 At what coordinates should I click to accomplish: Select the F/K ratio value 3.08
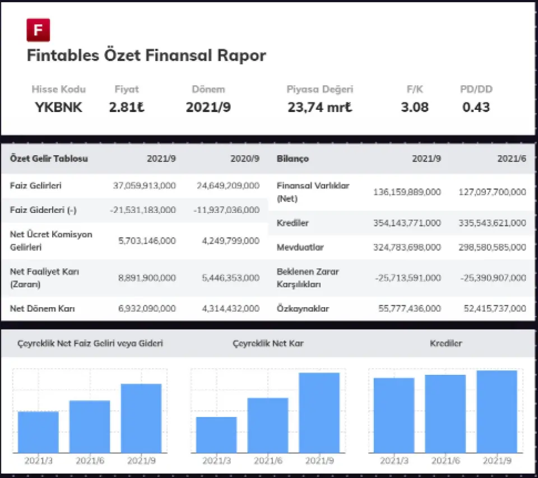point(415,107)
